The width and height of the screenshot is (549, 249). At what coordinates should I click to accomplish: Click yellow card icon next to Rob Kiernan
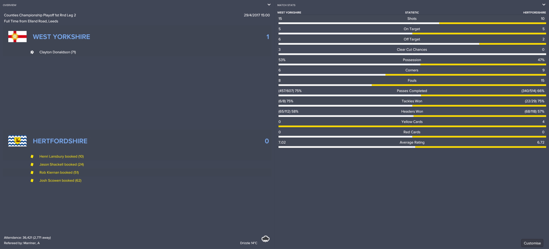tap(32, 173)
